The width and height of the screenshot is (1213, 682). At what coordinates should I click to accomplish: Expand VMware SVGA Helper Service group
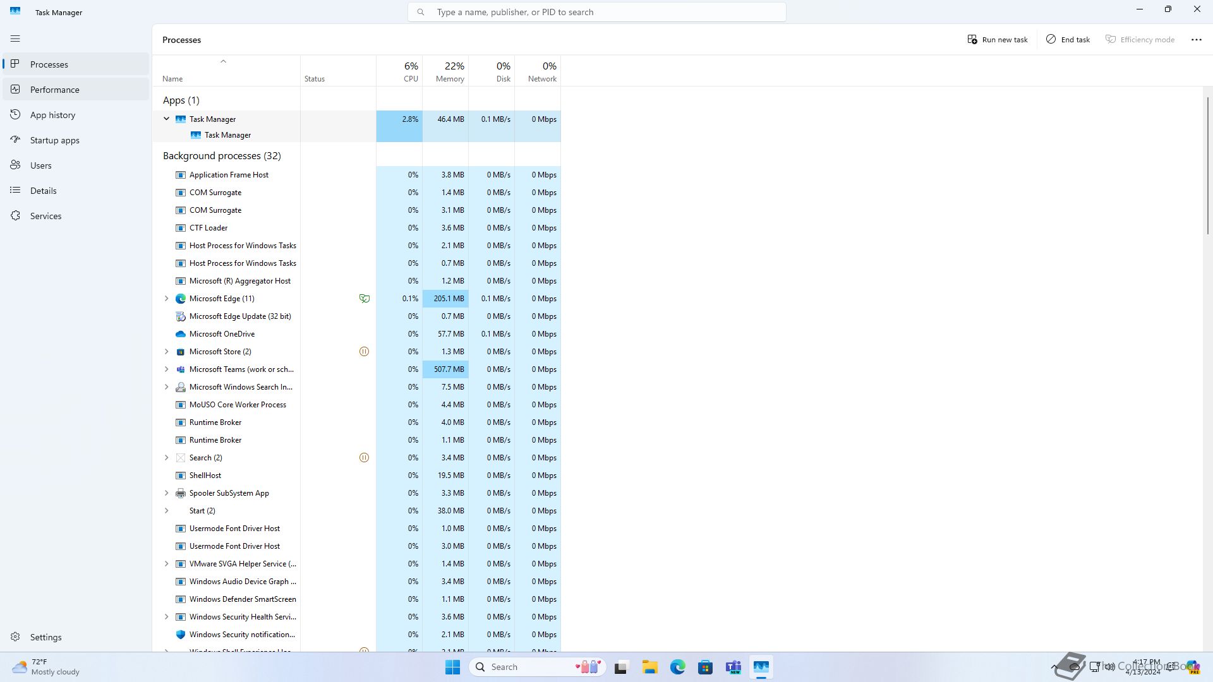(x=167, y=564)
